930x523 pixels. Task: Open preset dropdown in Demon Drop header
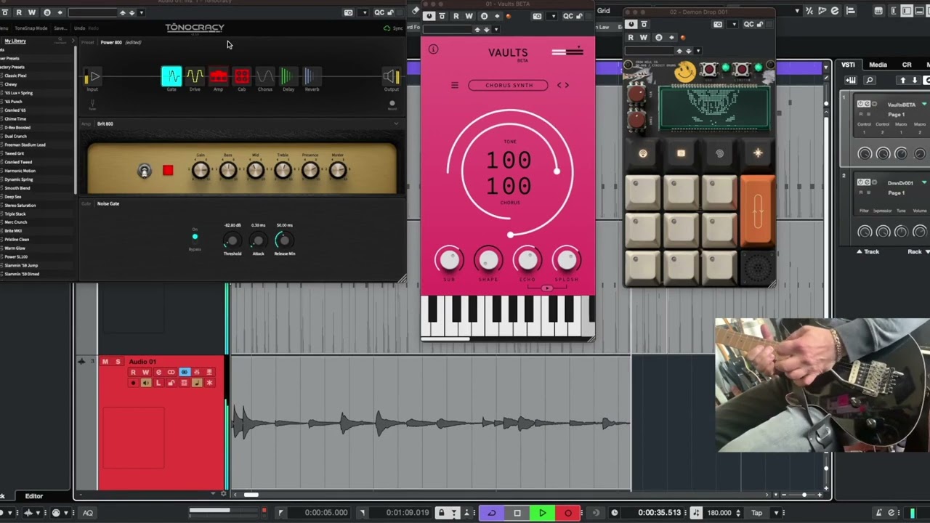[x=699, y=51]
